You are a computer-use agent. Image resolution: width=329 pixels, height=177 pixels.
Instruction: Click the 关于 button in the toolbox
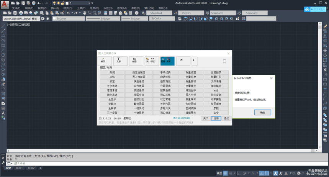pyautogui.click(x=206, y=118)
